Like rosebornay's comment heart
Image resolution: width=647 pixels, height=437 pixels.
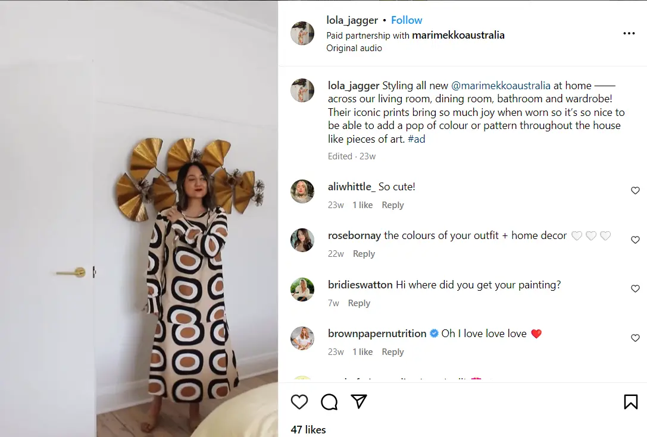635,240
